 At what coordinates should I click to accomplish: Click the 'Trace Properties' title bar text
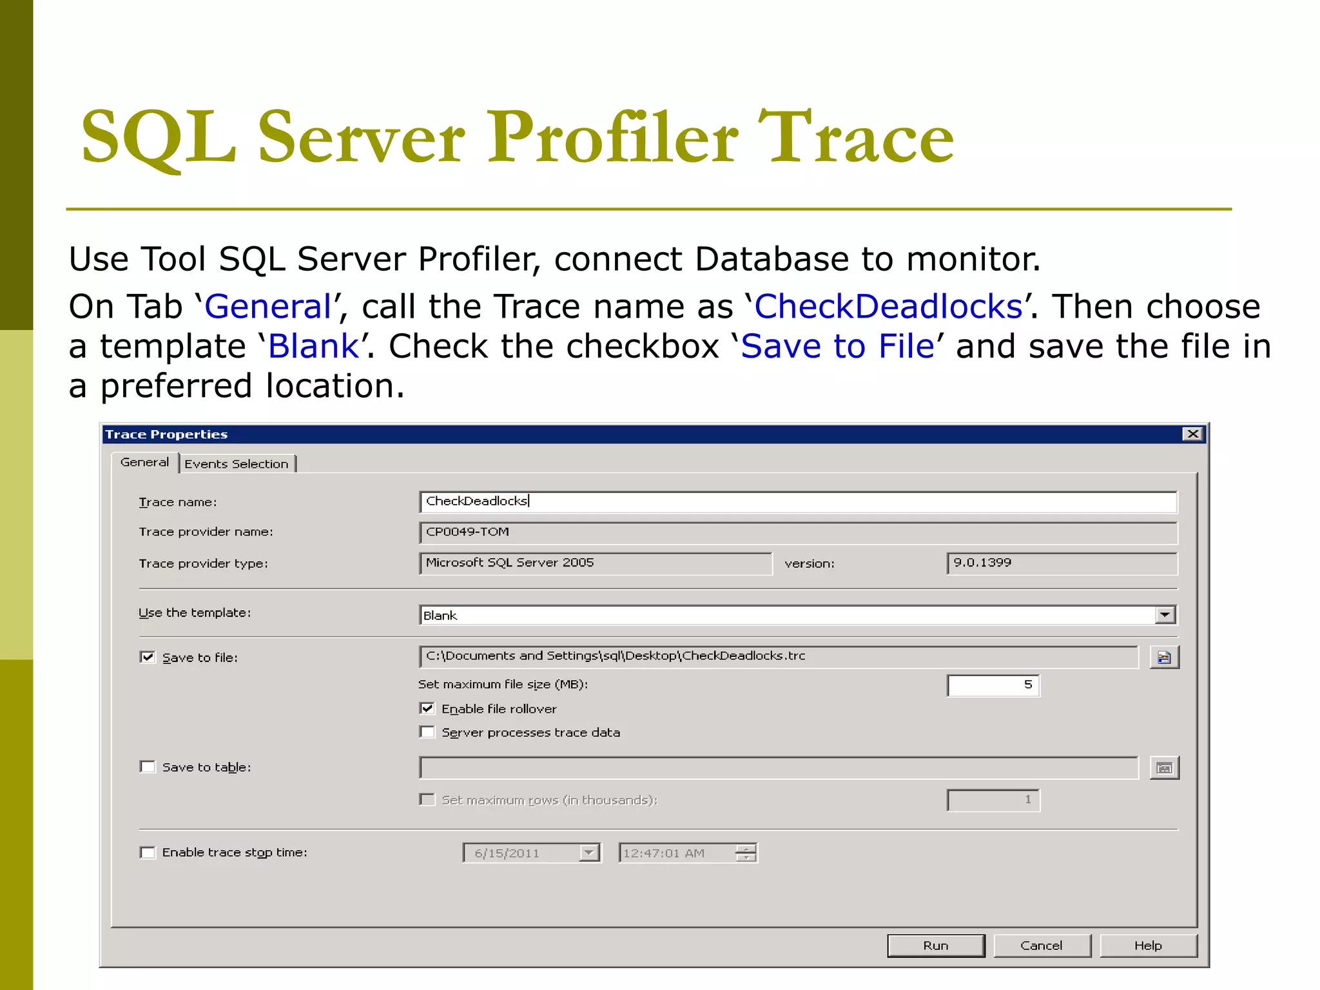tap(166, 434)
